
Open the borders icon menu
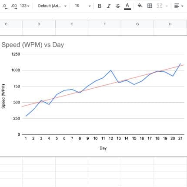[x=150, y=6]
